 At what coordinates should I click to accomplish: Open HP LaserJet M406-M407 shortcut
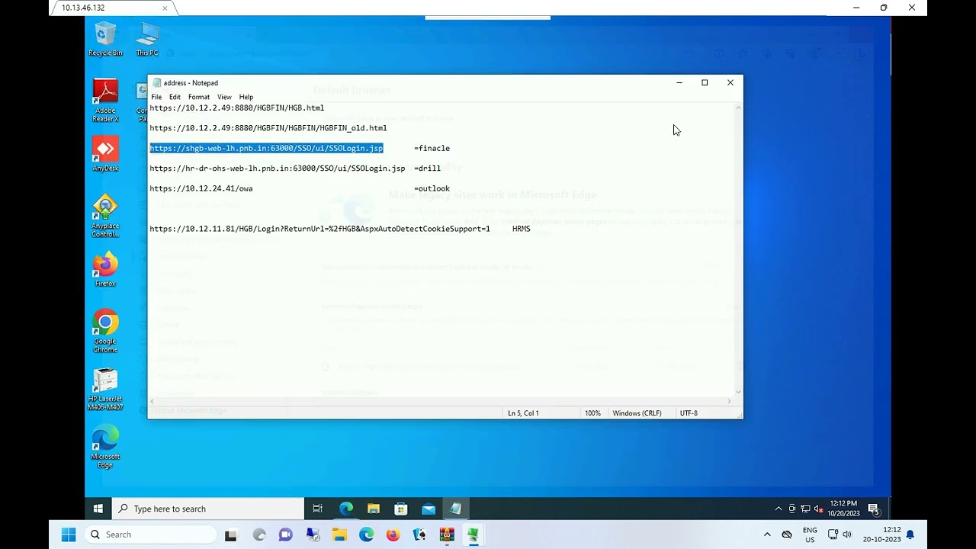tap(105, 390)
